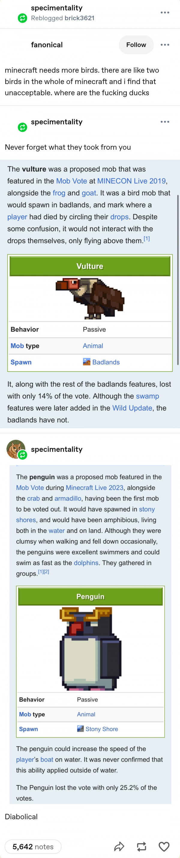Screen dimensions: 180x858
Task: View the vulture sprite image
Action: click(90, 298)
